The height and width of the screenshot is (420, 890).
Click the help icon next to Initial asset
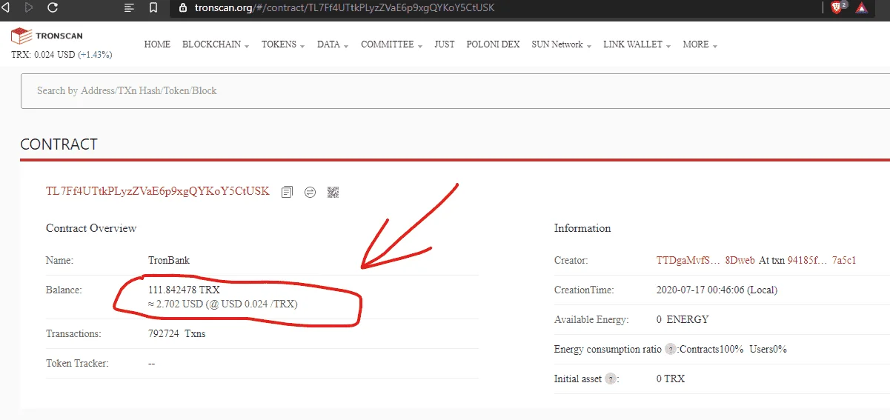[611, 379]
